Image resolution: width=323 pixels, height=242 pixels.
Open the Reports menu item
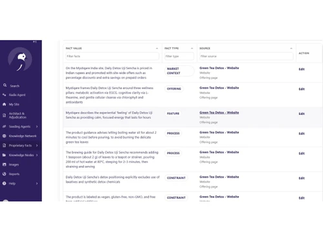pyautogui.click(x=14, y=174)
